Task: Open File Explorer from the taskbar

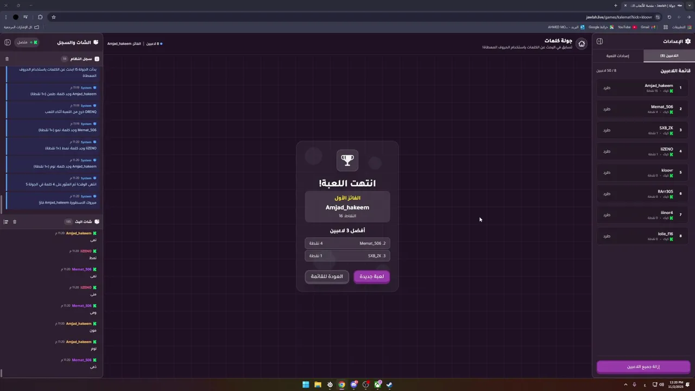Action: [318, 384]
